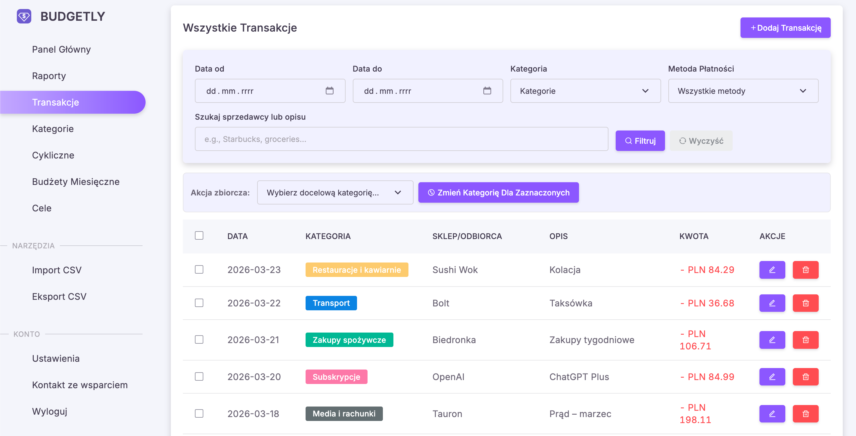This screenshot has width=856, height=436.
Task: Click Wyloguj to sign out
Action: (x=50, y=411)
